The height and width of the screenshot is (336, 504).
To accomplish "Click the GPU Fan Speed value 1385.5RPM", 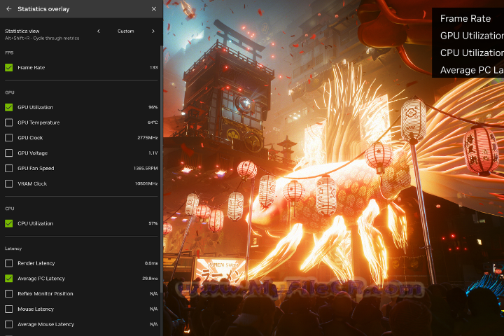I will pos(146,168).
